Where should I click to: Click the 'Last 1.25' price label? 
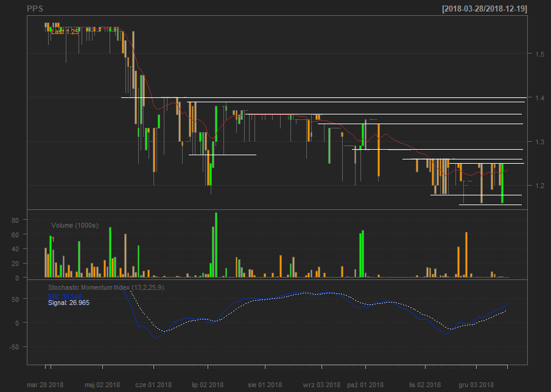65,32
